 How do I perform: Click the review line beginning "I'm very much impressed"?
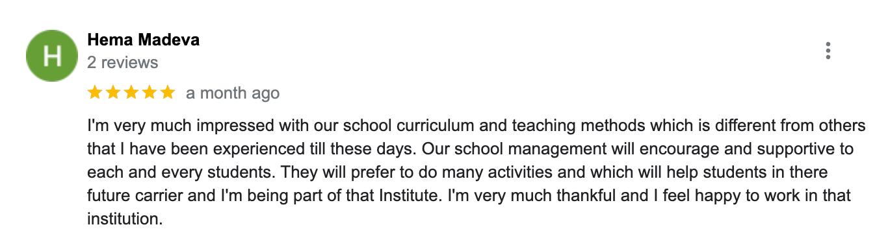click(477, 125)
